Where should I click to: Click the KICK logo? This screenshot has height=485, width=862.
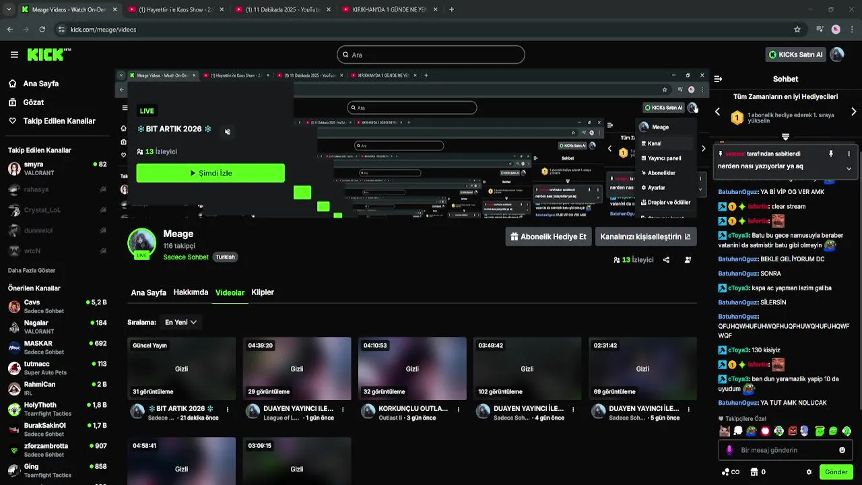click(x=49, y=55)
